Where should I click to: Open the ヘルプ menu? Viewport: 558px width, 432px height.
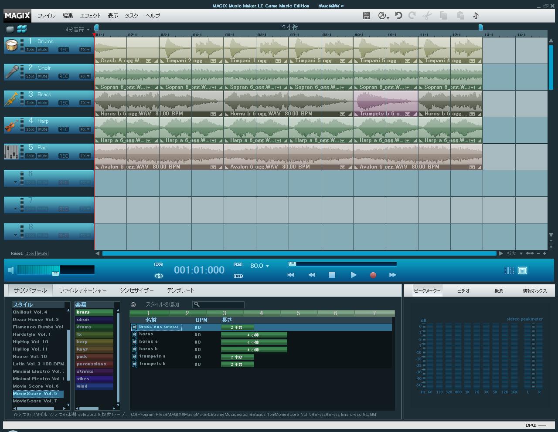click(153, 16)
